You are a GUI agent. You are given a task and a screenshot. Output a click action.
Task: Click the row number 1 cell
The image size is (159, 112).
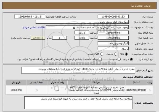pyautogui.click(x=150, y=90)
